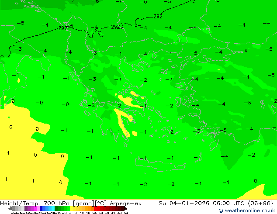Click the orange swatch above 18 on the scale
Screen dimensions: 277x214
(x=90, y=208)
